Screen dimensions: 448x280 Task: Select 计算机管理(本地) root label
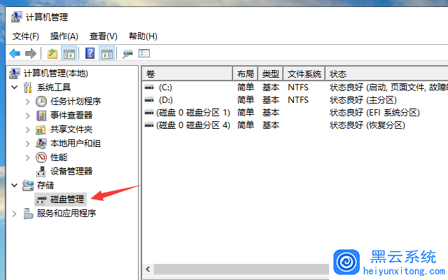click(x=56, y=73)
